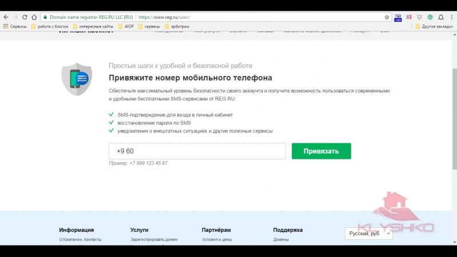Open the AIOP bookmark folder

click(126, 26)
